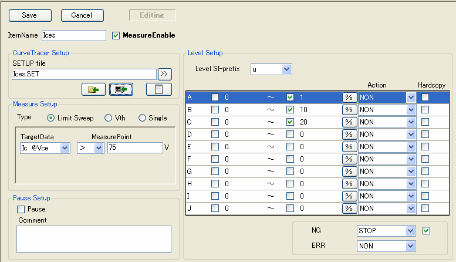
Task: Enable Hardcopy checkbox for row A
Action: click(x=425, y=98)
